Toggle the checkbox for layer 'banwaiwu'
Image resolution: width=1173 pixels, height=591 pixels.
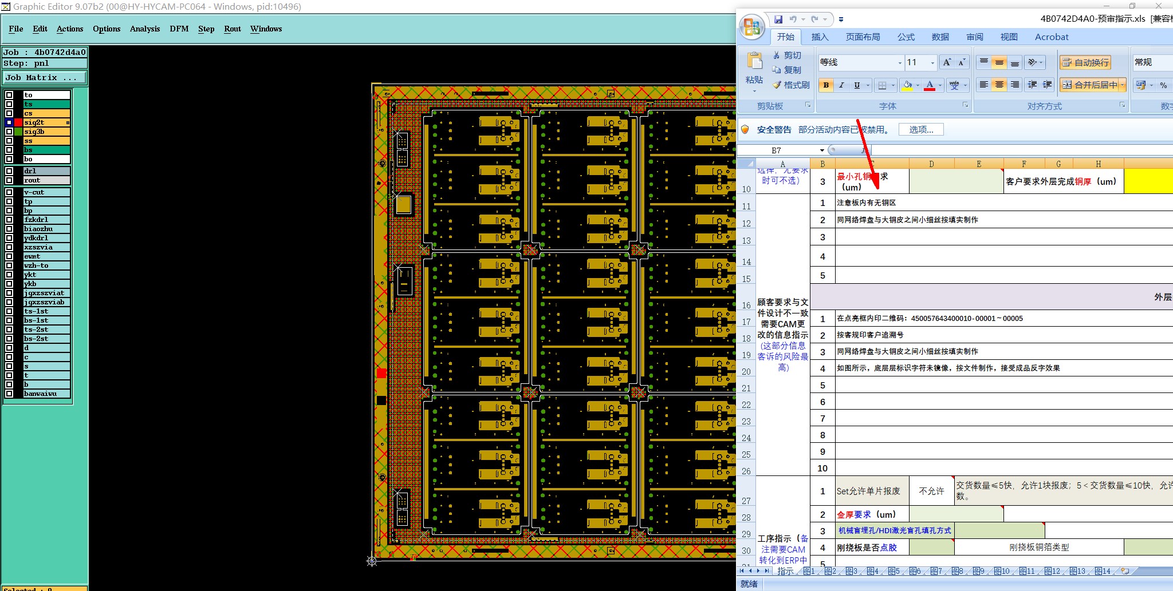coord(9,394)
